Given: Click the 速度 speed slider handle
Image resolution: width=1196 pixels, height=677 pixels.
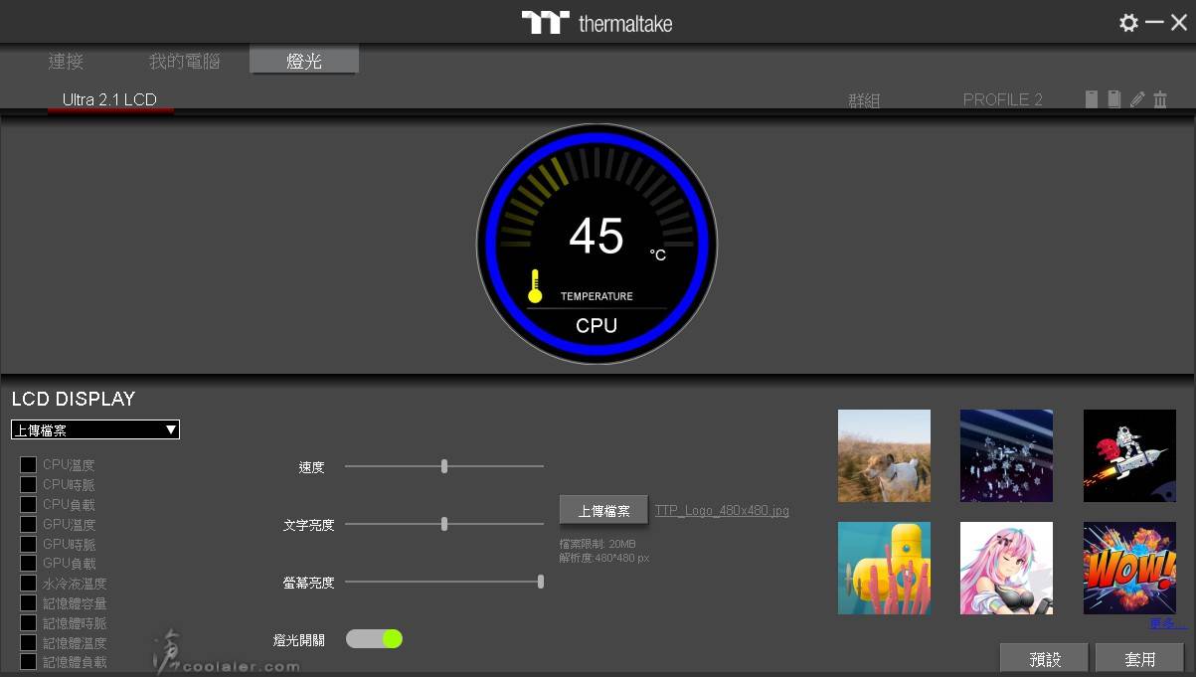Looking at the screenshot, I should pos(444,466).
